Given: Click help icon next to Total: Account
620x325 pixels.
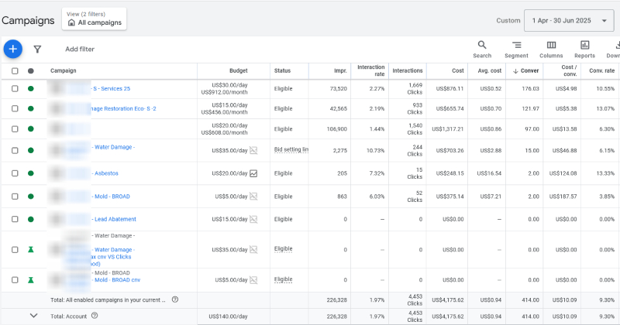Looking at the screenshot, I should 95,316.
